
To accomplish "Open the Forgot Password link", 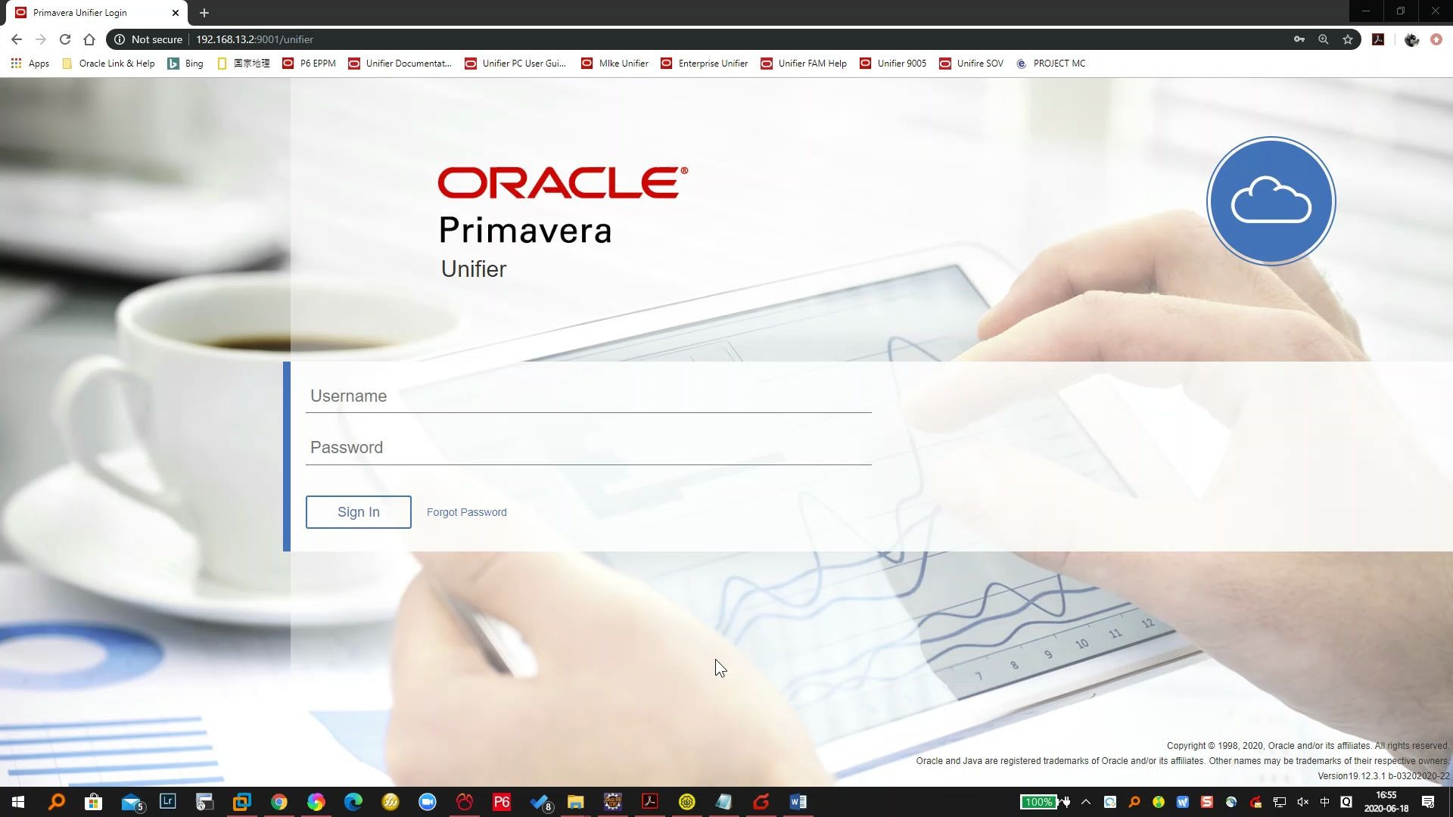I will pos(466,512).
